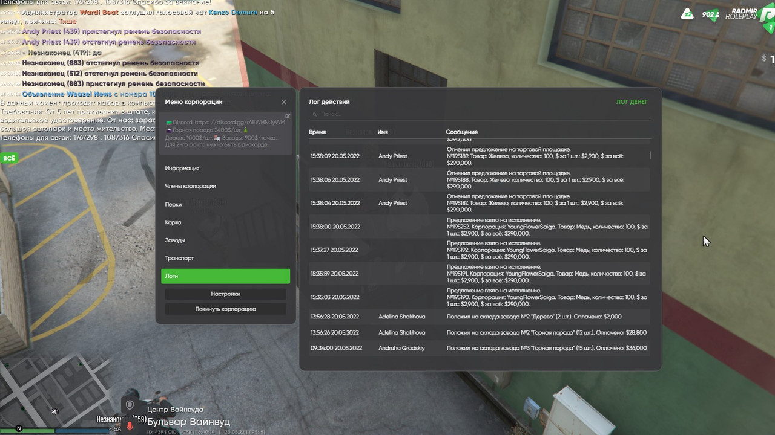Click the Discord invite link in the description
This screenshot has width=775, height=435.
[x=240, y=123]
